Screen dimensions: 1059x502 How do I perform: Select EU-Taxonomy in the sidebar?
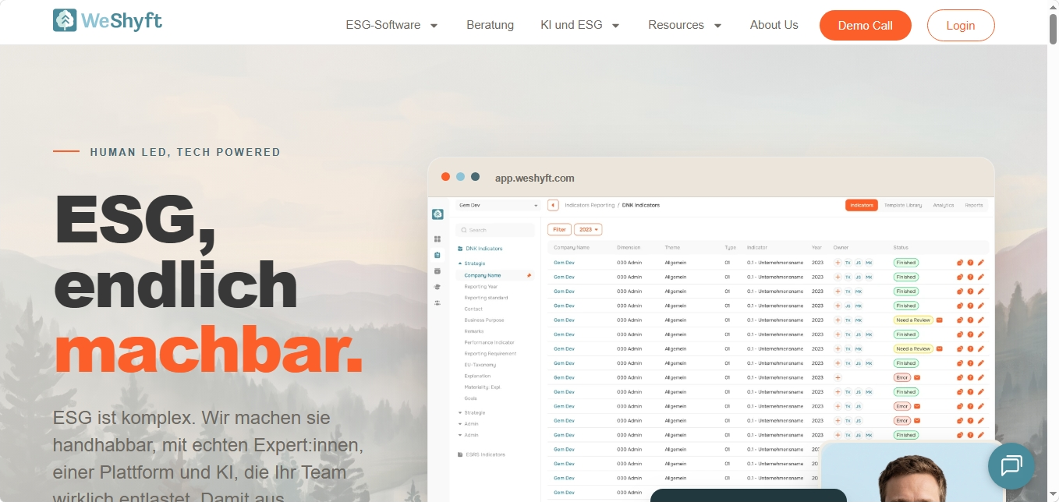click(x=480, y=365)
